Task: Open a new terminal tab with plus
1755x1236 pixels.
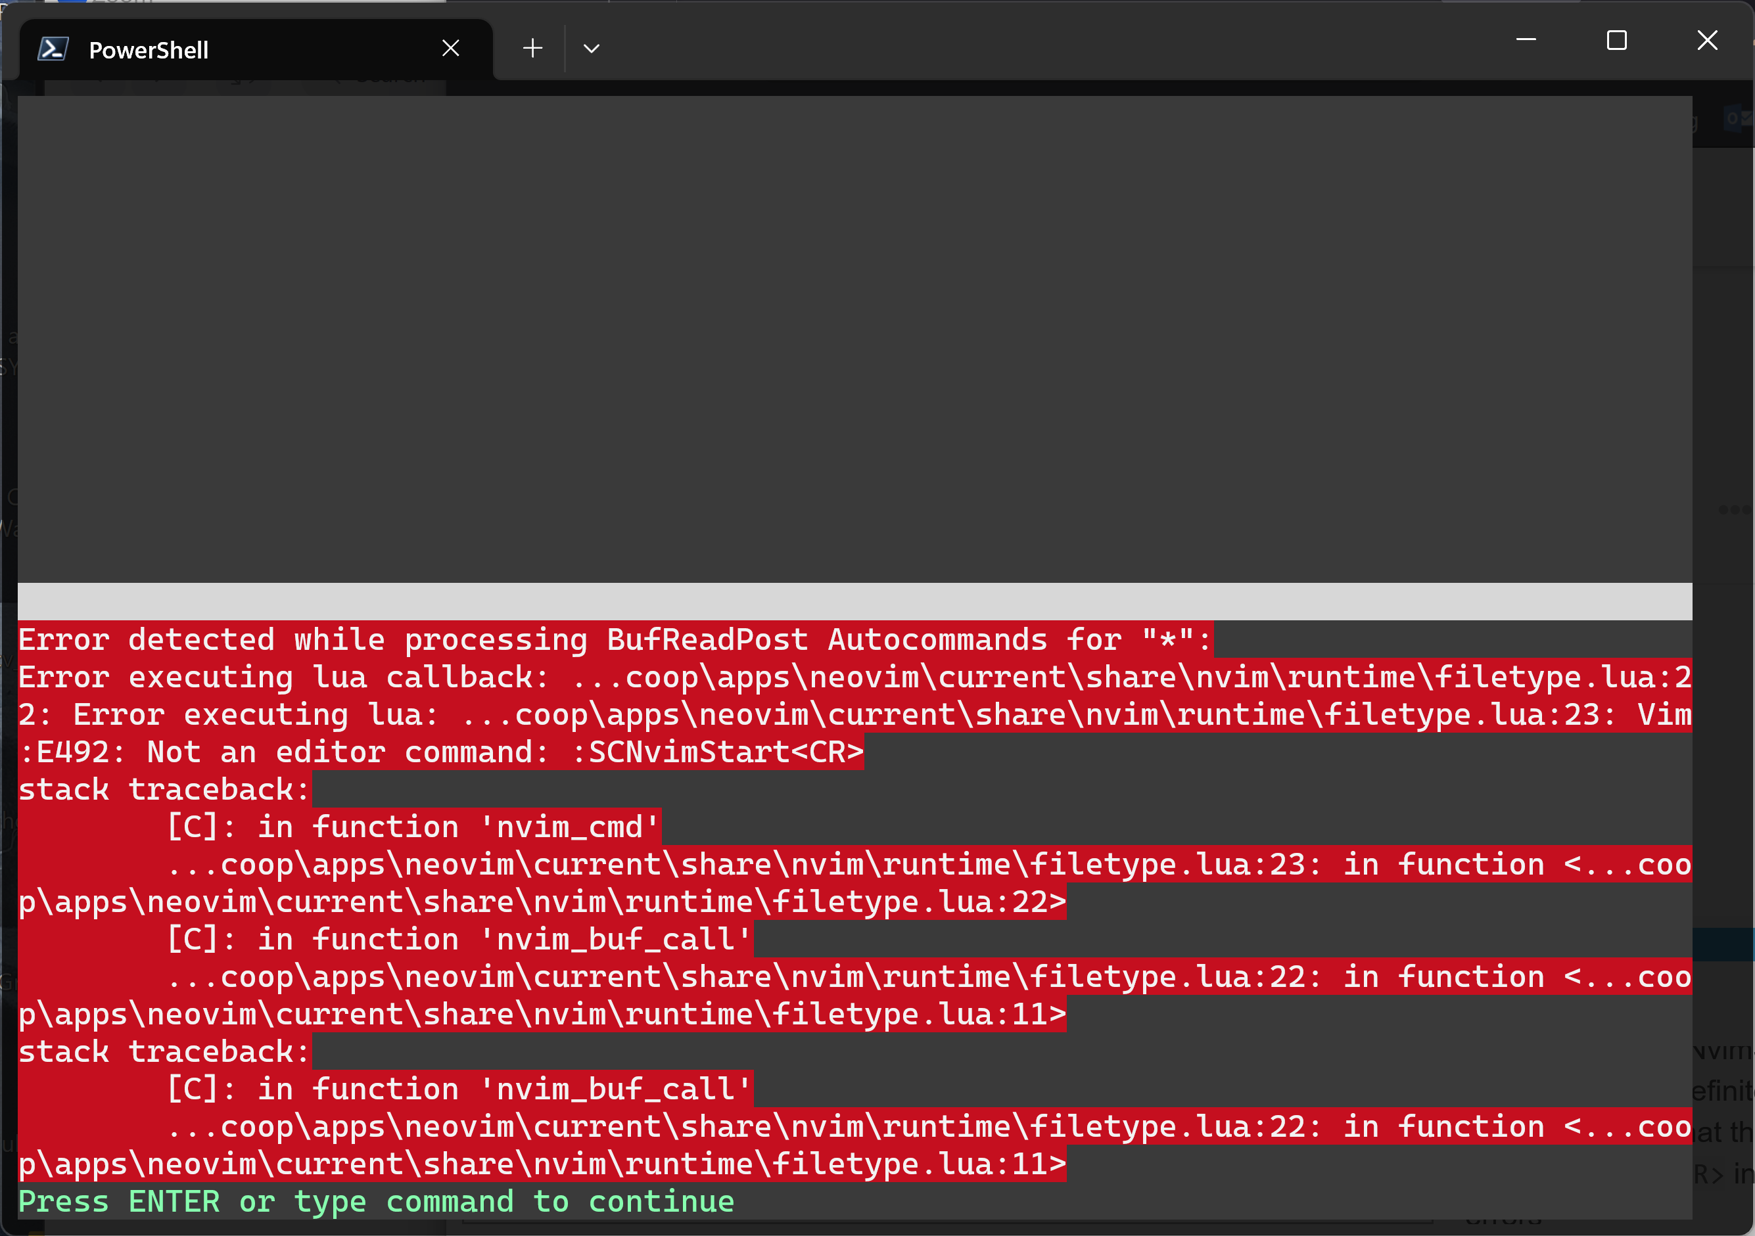Action: pyautogui.click(x=533, y=49)
